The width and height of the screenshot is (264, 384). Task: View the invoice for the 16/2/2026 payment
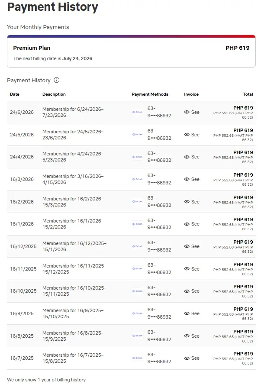(x=192, y=202)
